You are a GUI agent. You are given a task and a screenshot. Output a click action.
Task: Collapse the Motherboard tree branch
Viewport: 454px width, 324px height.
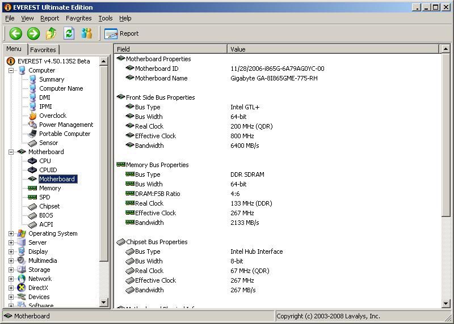[11, 152]
